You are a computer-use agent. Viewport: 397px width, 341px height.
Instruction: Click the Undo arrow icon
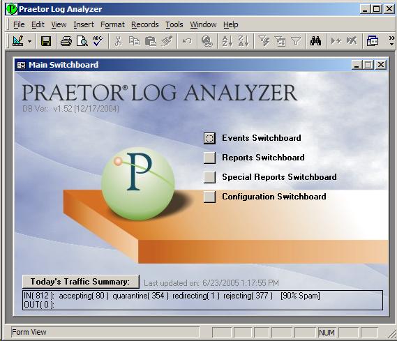point(187,41)
